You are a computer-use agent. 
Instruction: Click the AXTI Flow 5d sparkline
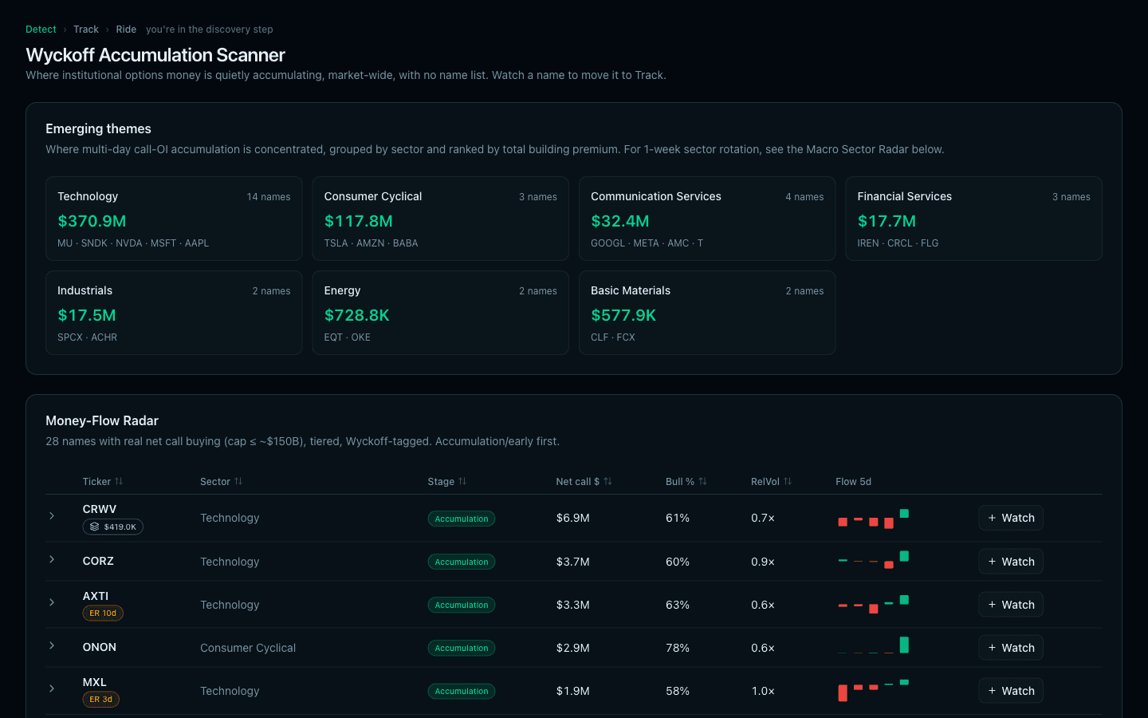[873, 605]
